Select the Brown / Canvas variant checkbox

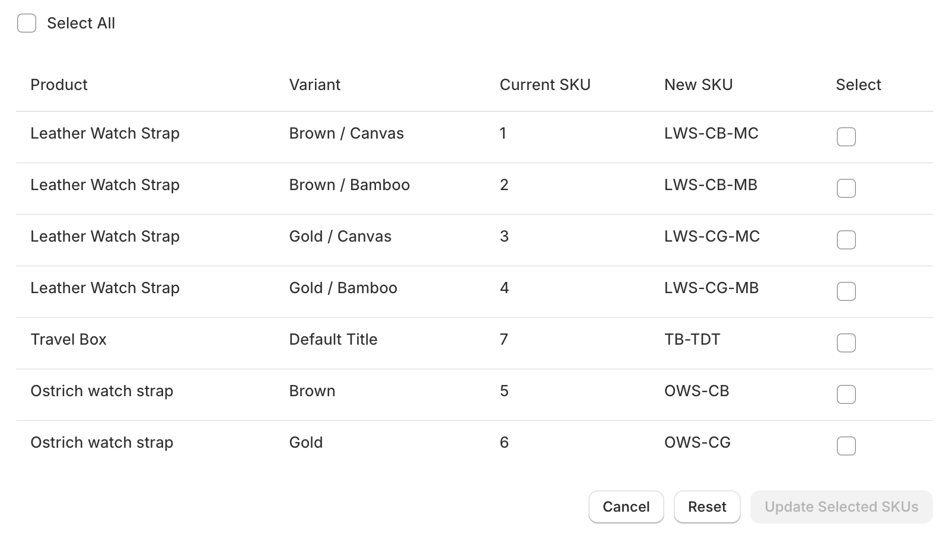click(x=846, y=137)
